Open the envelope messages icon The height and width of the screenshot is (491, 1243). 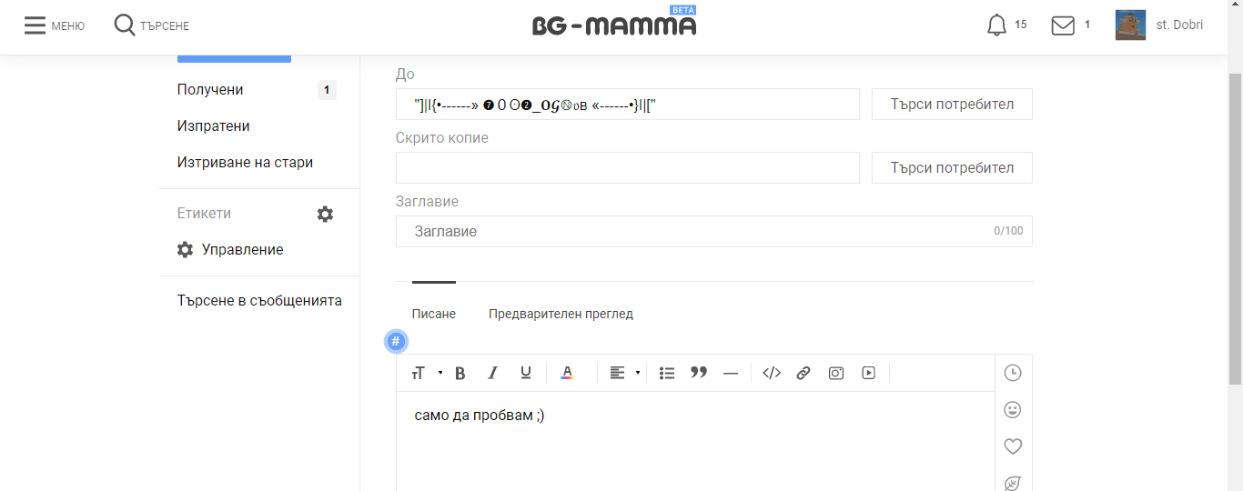point(1063,25)
